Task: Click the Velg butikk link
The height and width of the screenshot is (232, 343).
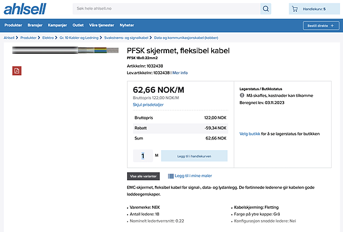Action: tap(250, 134)
